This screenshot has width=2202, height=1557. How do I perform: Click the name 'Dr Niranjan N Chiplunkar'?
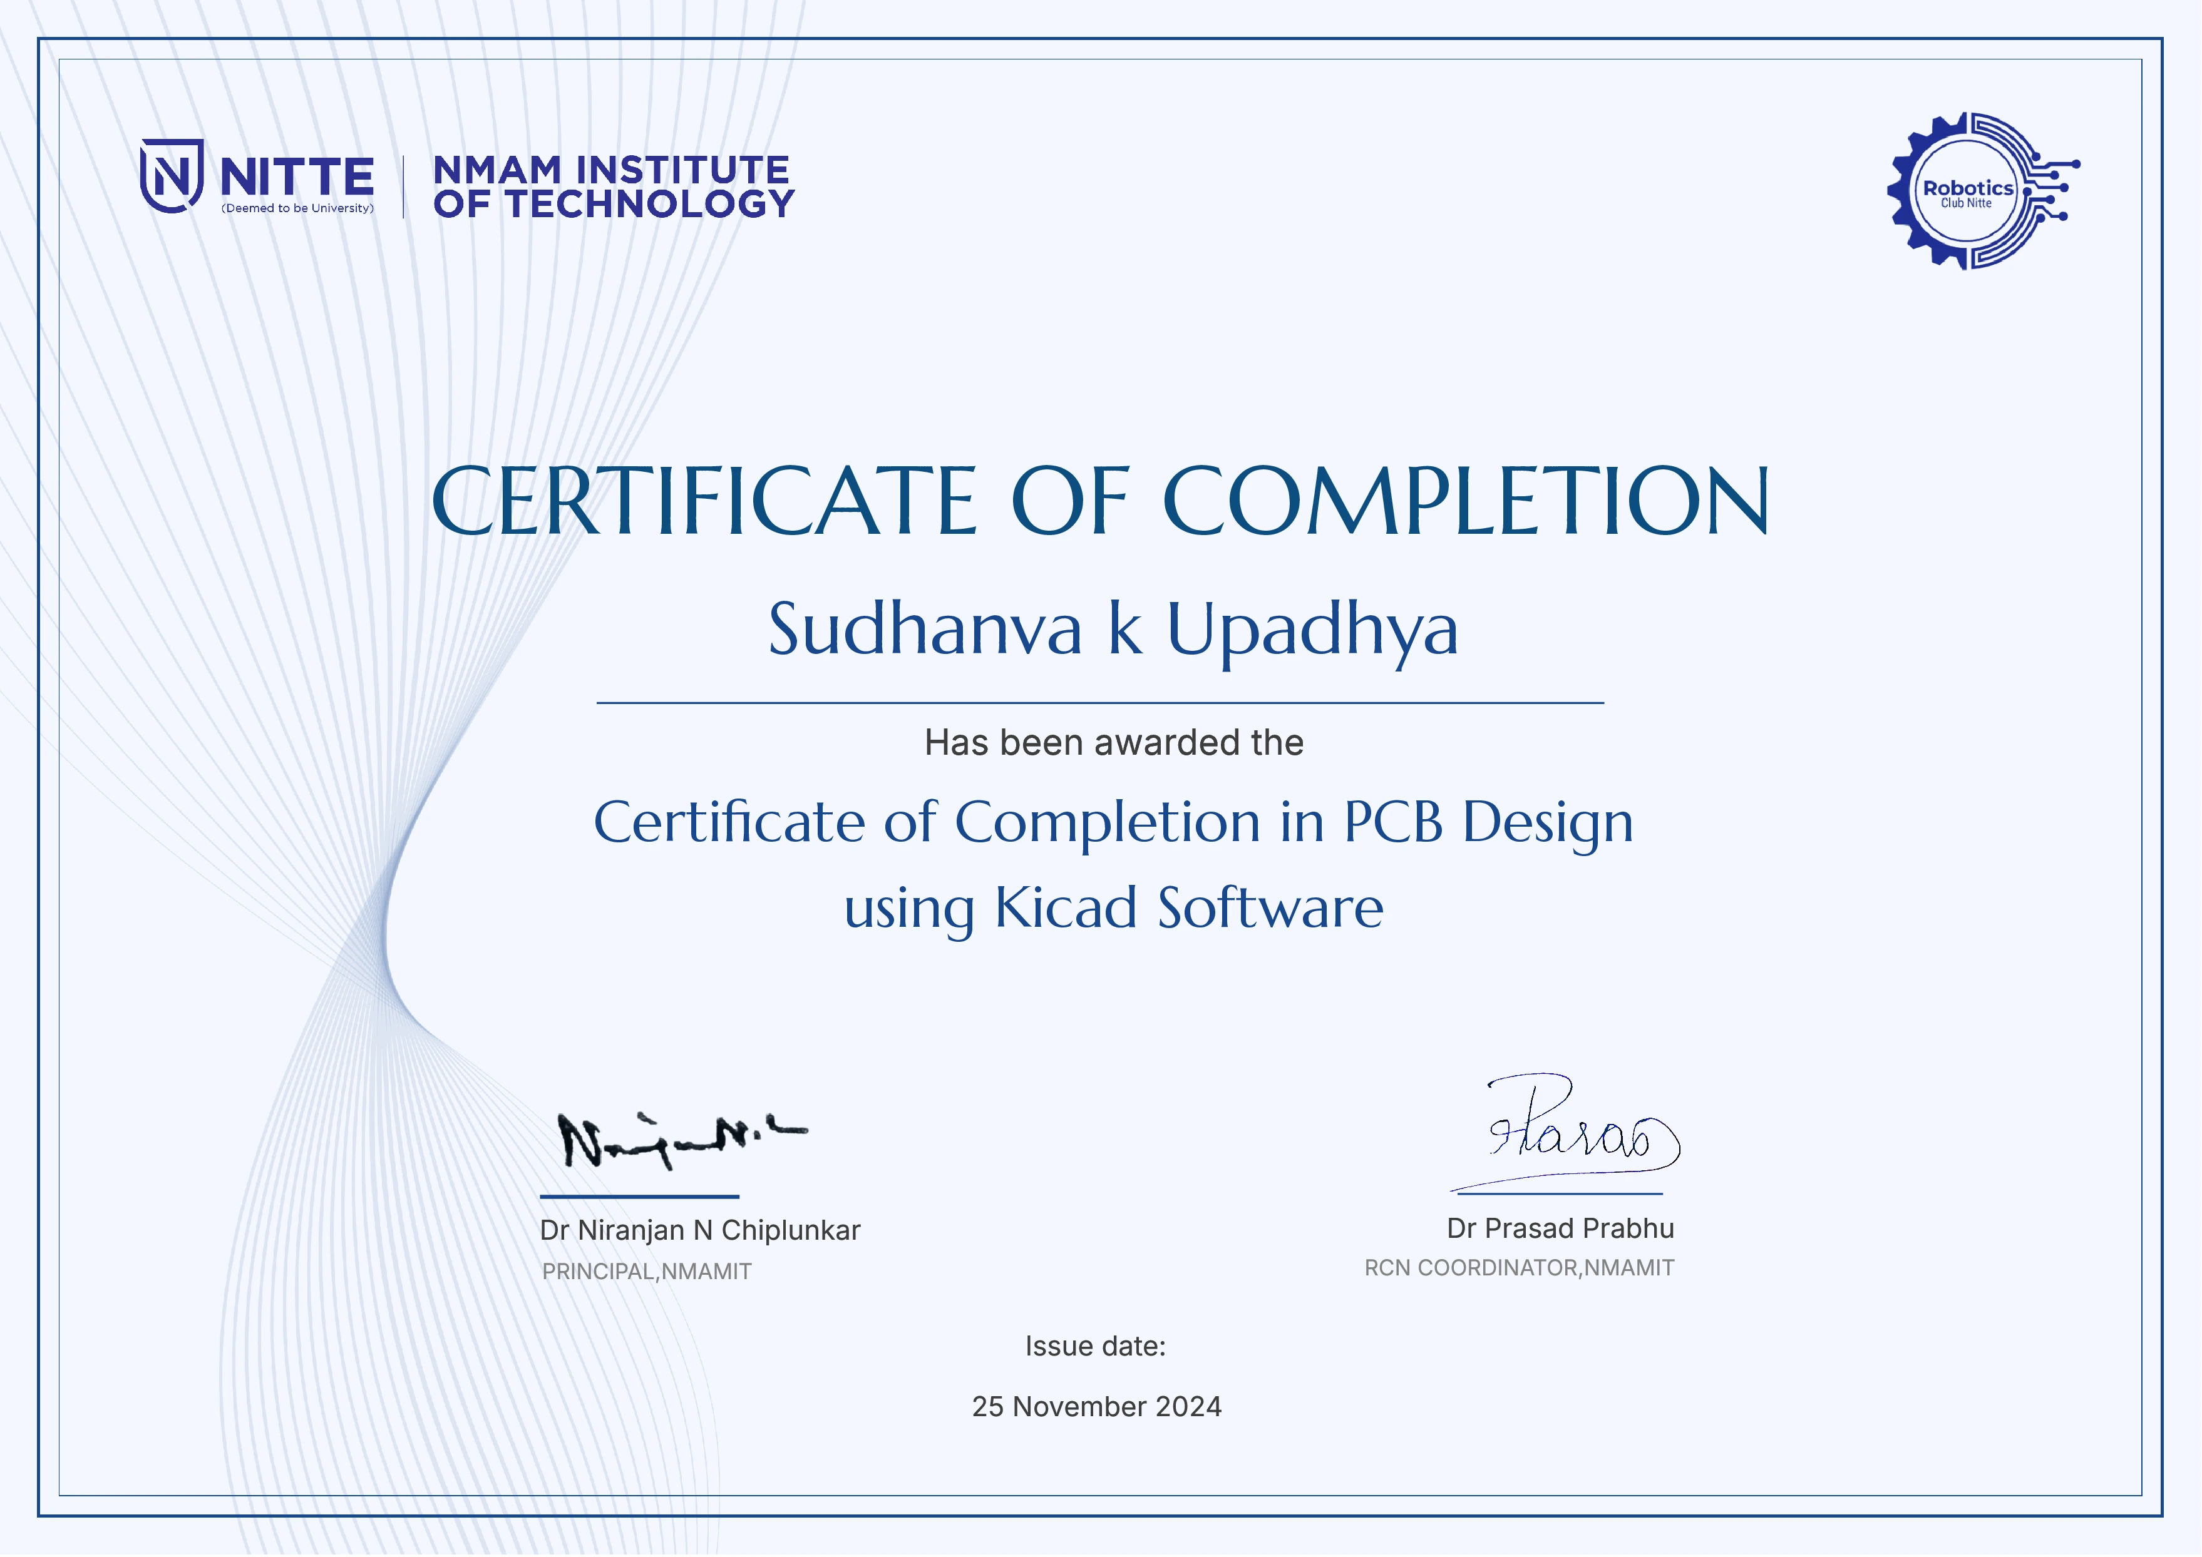pos(700,1231)
